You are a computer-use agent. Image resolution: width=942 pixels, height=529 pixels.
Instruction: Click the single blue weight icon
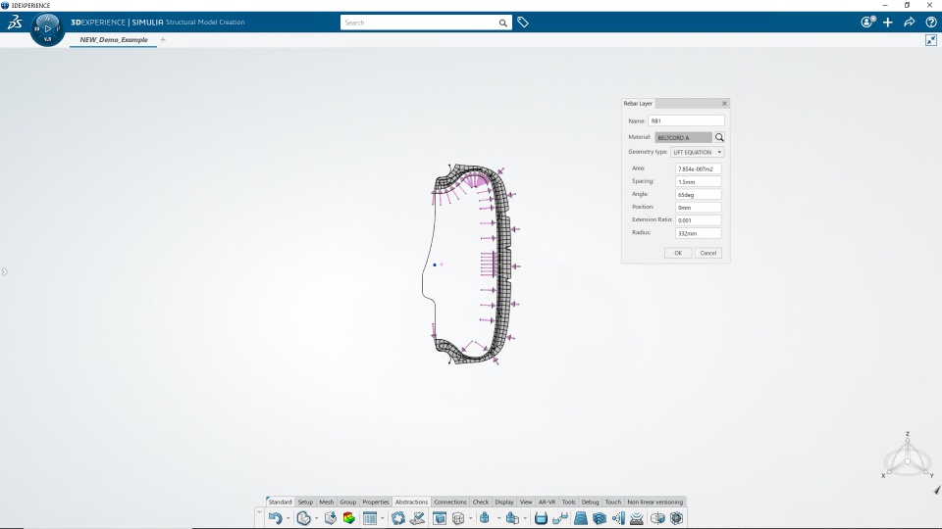click(484, 518)
